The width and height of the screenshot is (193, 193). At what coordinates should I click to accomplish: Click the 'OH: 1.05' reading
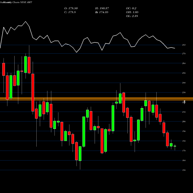[132, 12]
